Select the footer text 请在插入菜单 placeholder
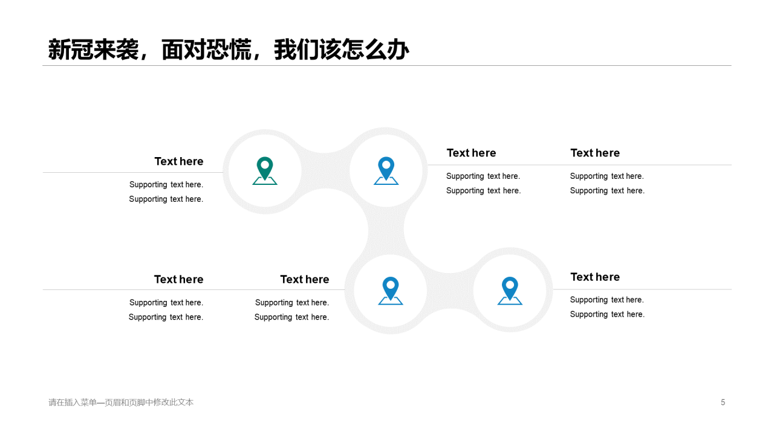 120,402
